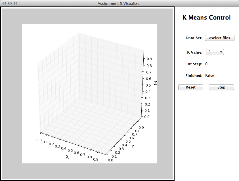
Task: Click the Y axis label on the plot
Action: [x=133, y=147]
